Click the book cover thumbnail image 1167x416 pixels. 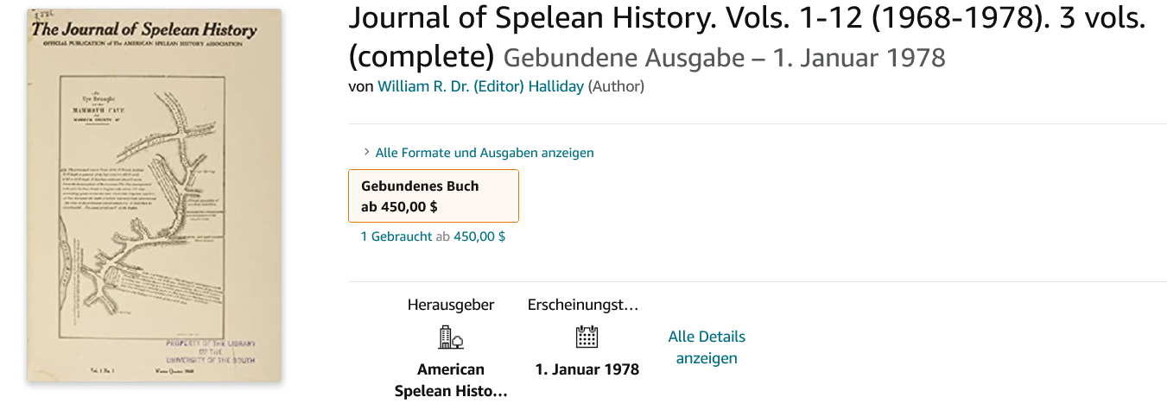click(x=155, y=195)
